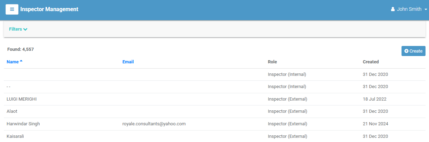Click Alaot's 31 Dec 2020 created date
Viewport: 429px width, 142px height.
click(x=375, y=111)
